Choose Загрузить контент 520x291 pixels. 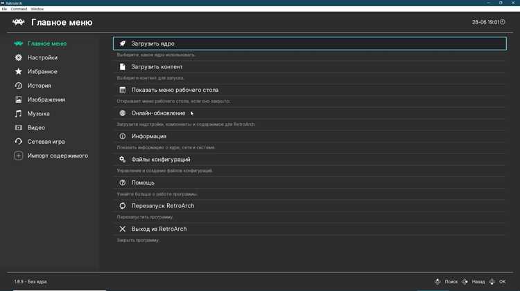click(309, 66)
